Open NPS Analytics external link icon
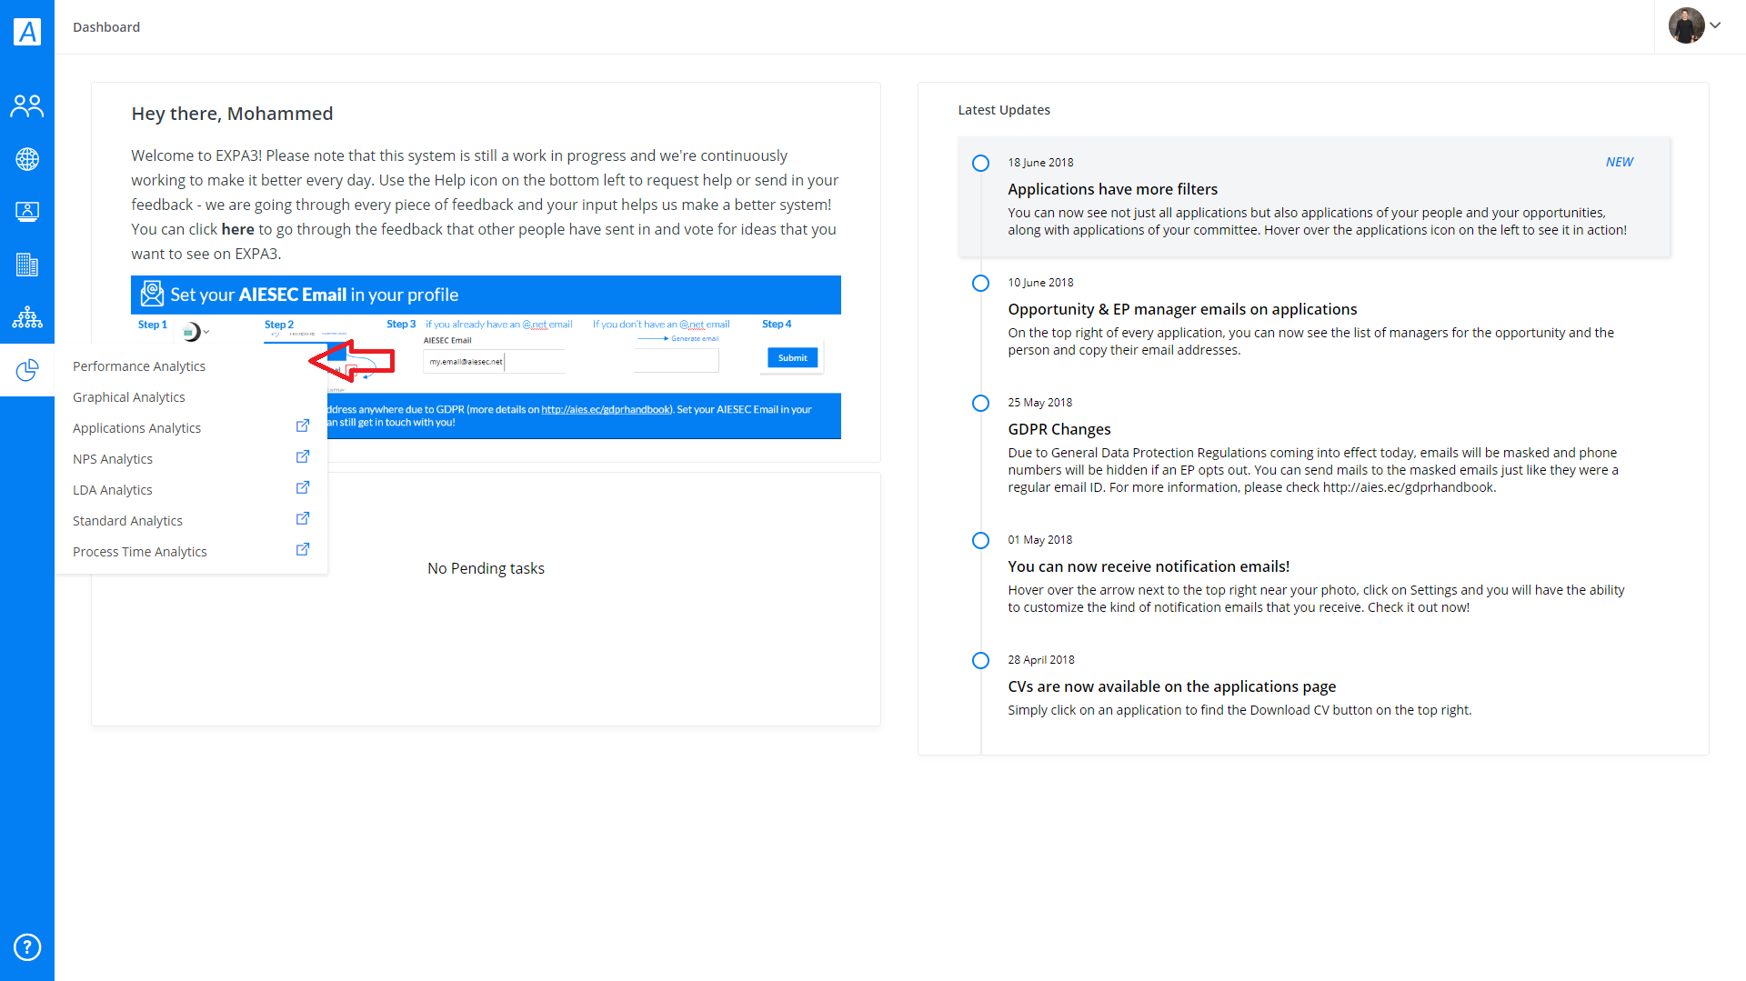This screenshot has width=1746, height=981. 303,456
